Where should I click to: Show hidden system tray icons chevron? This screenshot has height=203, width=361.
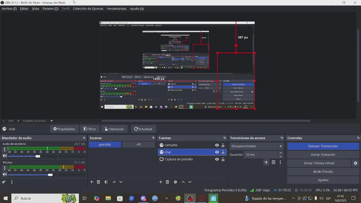[x=293, y=198]
